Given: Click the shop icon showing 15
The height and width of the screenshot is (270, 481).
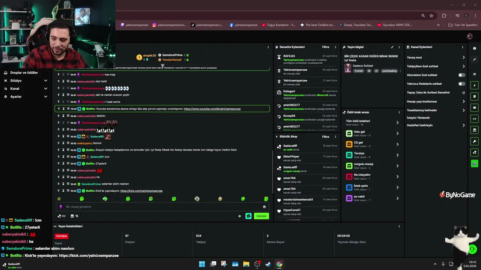Looking at the screenshot, I should (74, 216).
